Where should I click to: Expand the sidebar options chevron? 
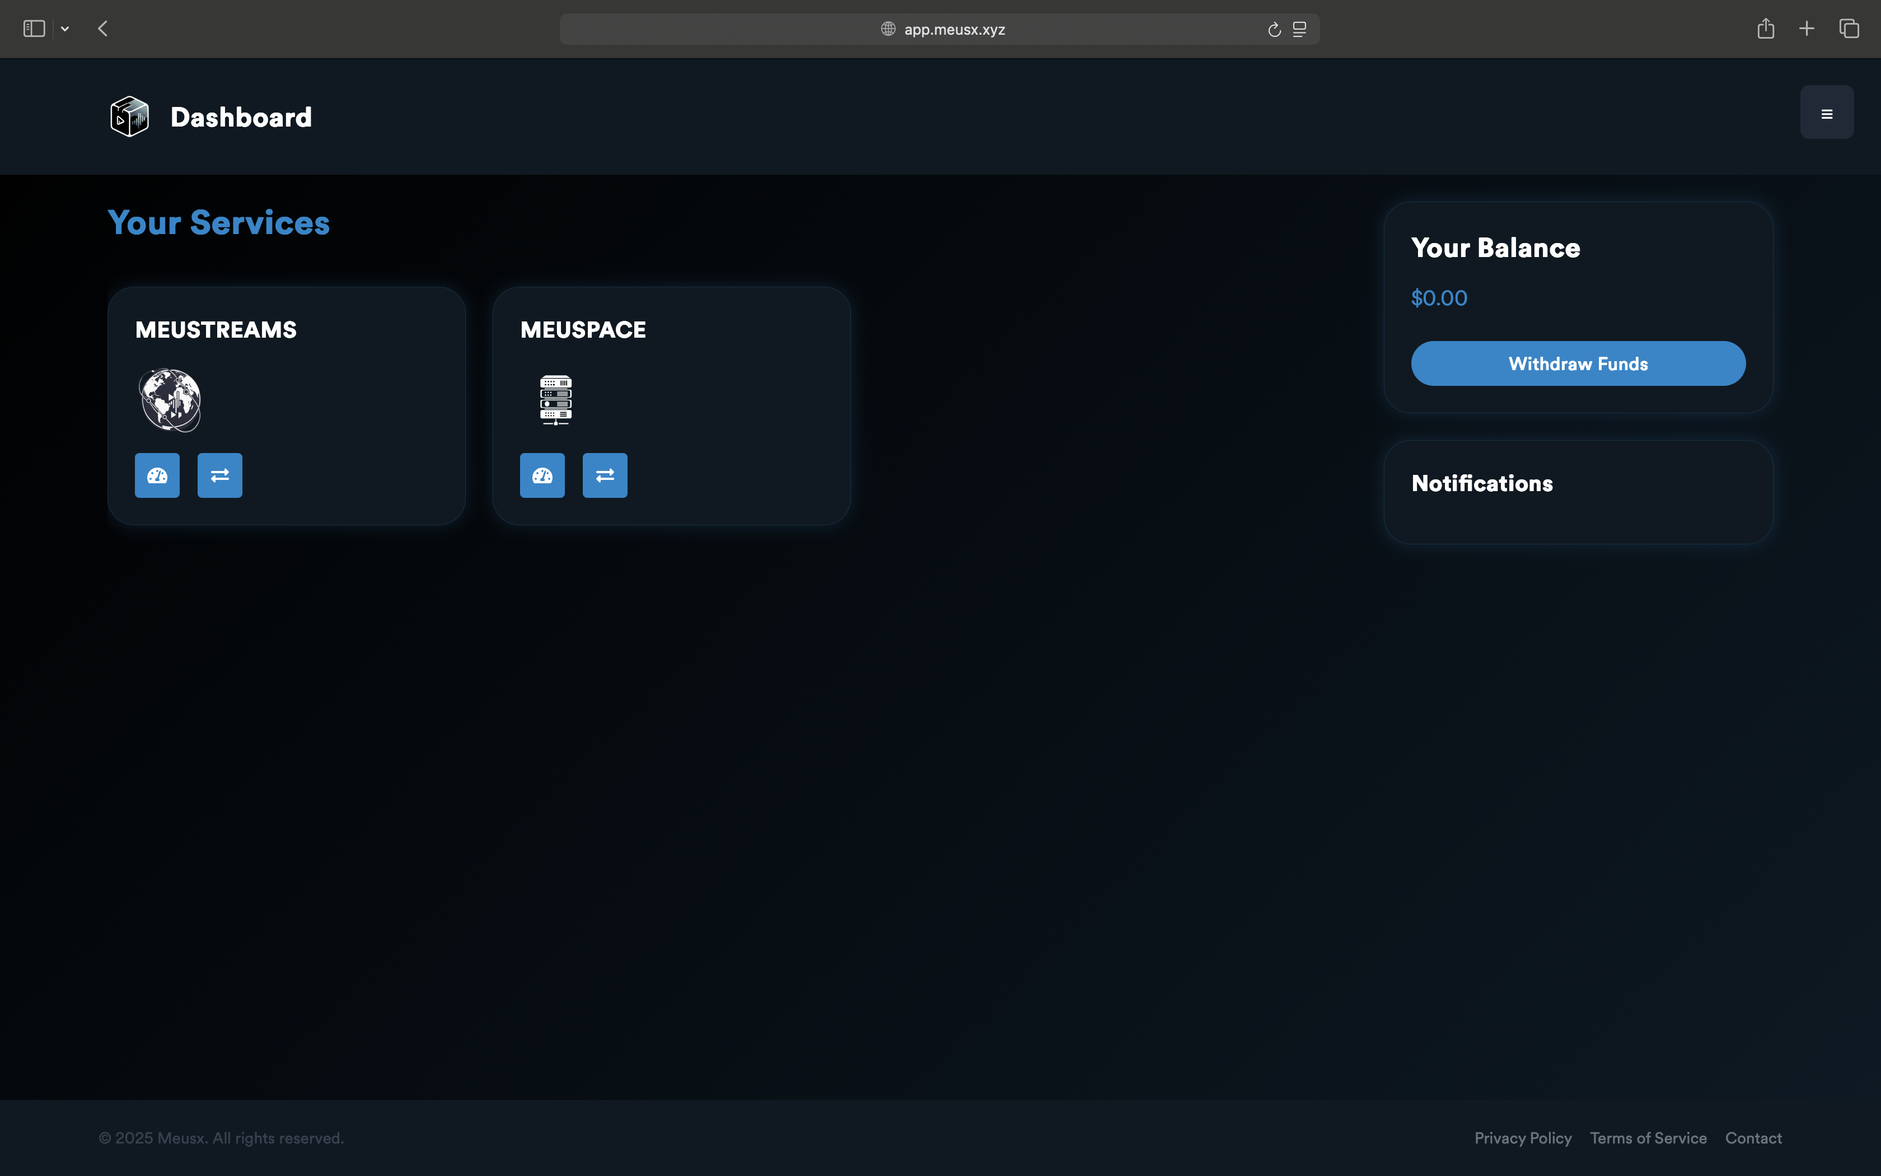point(65,29)
